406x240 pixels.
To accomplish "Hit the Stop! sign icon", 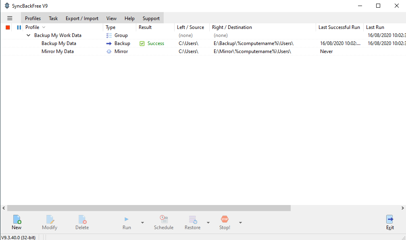I will [x=225, y=219].
